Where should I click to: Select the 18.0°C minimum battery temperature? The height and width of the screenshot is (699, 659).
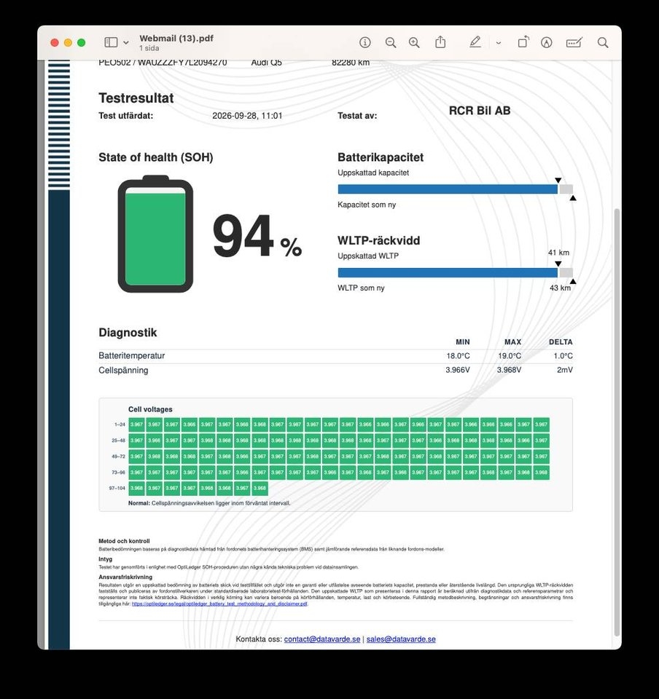458,356
